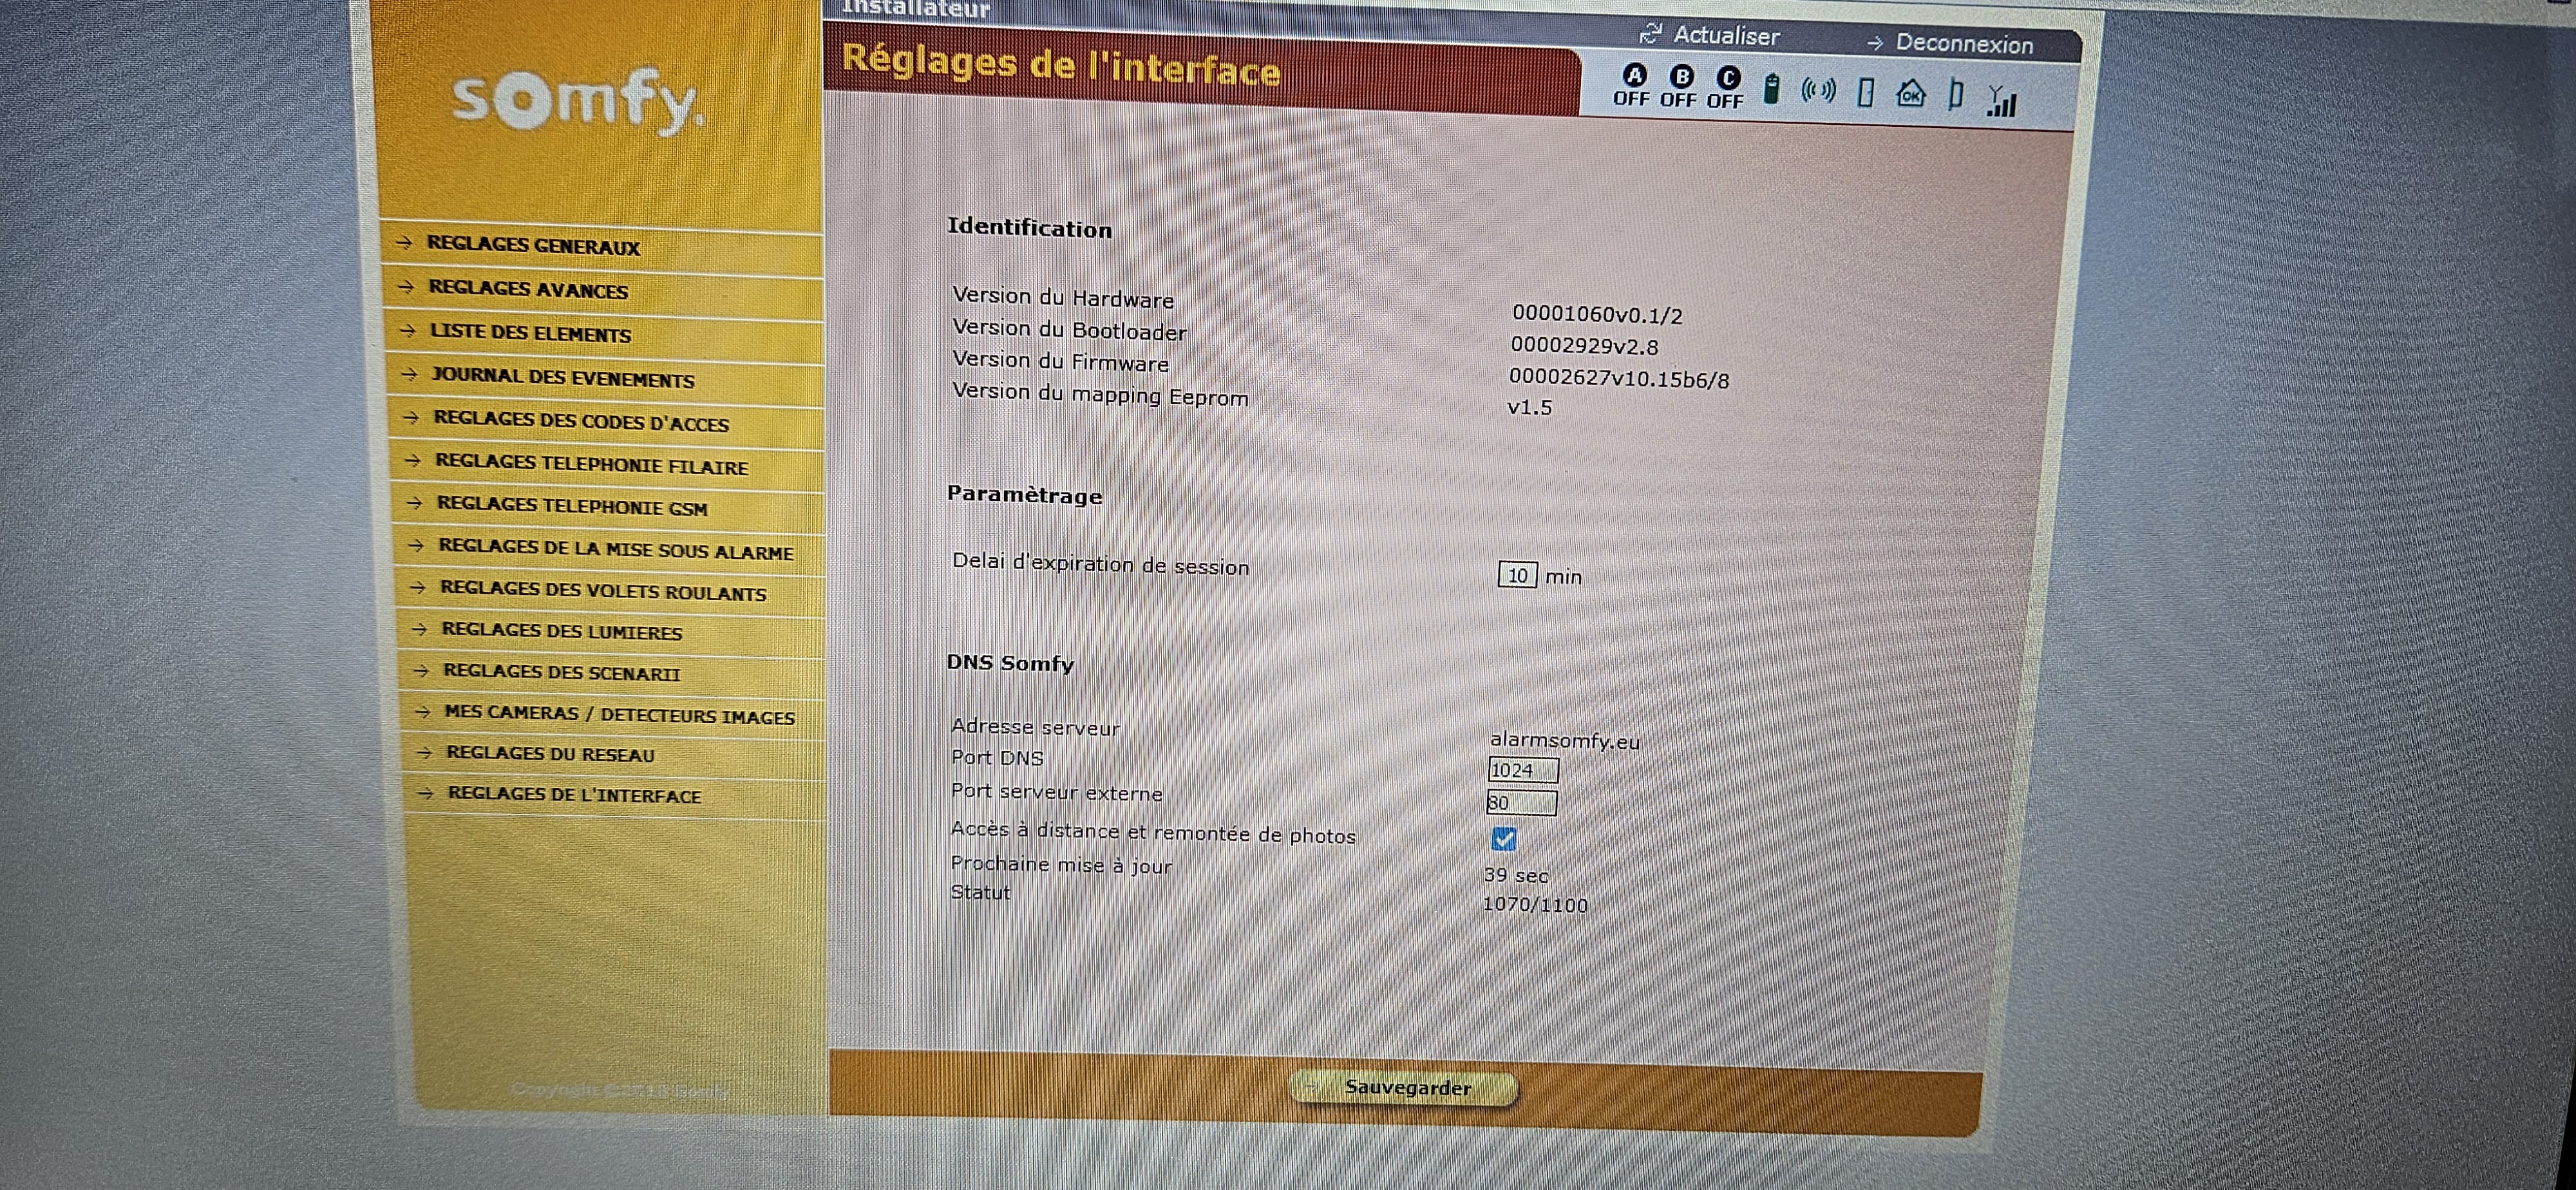Click the session expiration delay field
2576x1190 pixels.
pyautogui.click(x=1517, y=575)
